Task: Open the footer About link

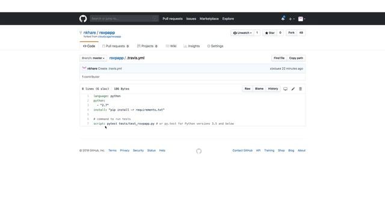Action: click(x=301, y=151)
